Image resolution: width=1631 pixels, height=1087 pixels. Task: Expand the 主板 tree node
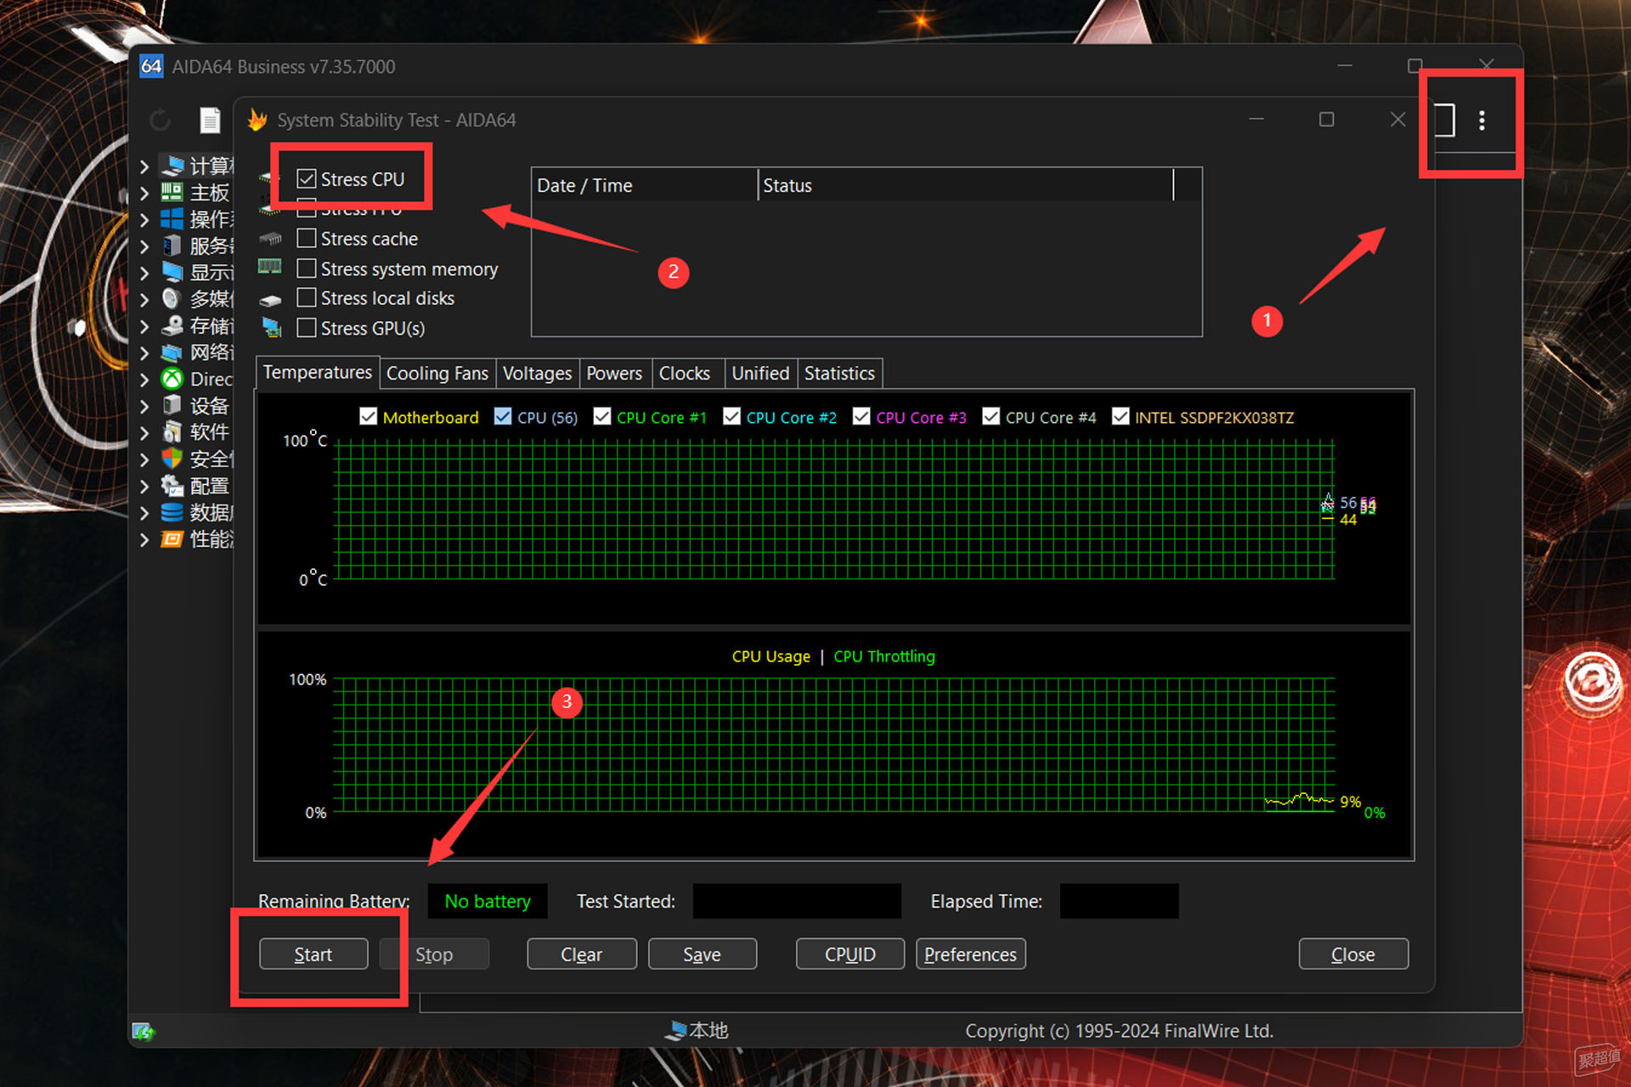pos(144,193)
